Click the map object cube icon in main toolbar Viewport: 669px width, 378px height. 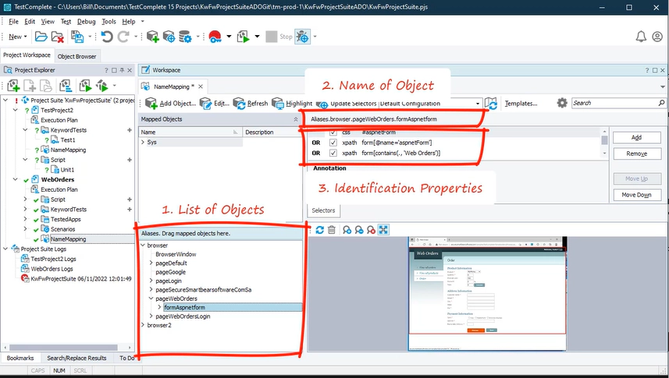click(152, 37)
